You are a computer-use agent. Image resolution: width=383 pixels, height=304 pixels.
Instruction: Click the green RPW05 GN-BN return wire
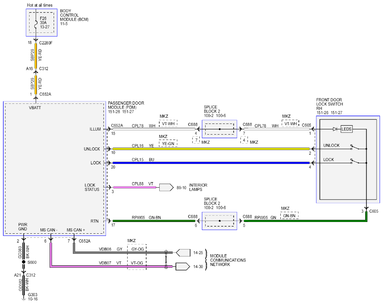pyautogui.click(x=154, y=221)
